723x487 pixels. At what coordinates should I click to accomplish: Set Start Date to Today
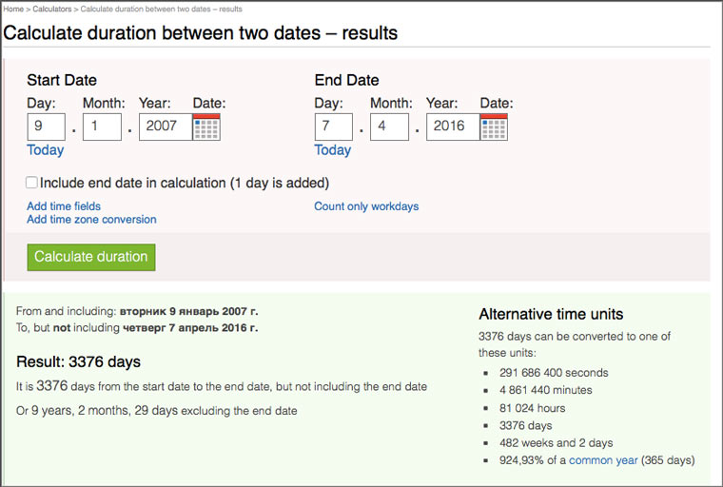point(46,150)
